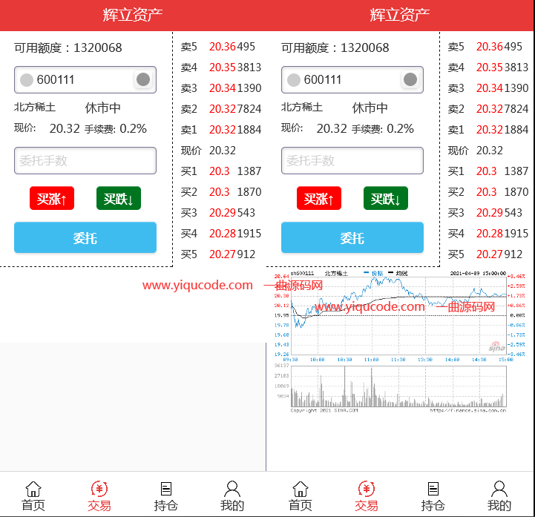
Task: Open 我的 profile icon in left panel
Action: [232, 490]
